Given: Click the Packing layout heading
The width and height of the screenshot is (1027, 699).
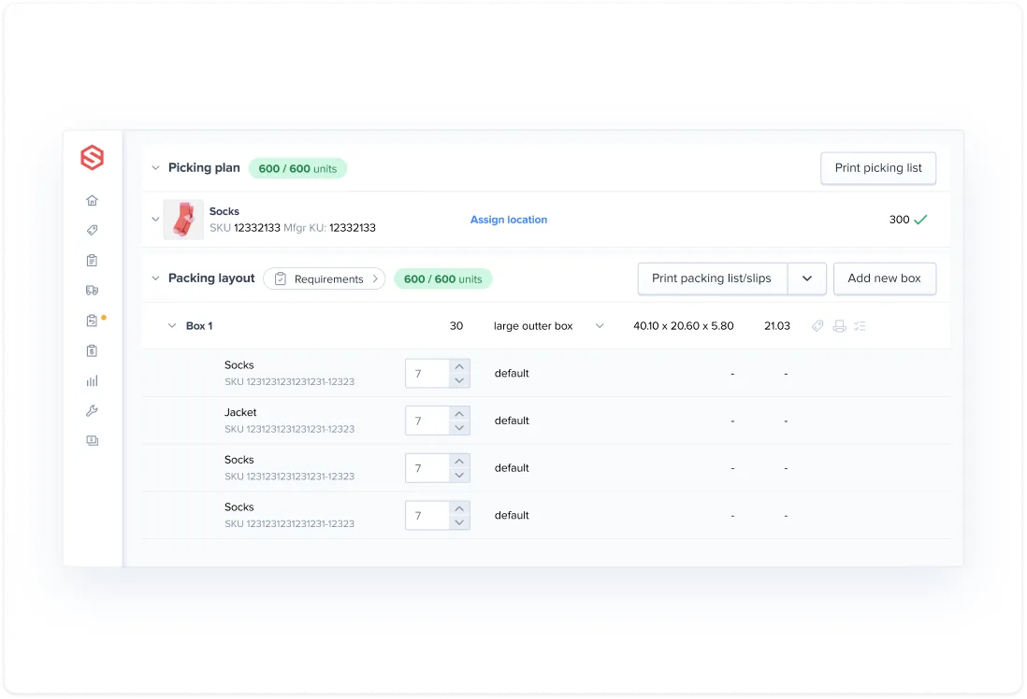Looking at the screenshot, I should pyautogui.click(x=210, y=278).
